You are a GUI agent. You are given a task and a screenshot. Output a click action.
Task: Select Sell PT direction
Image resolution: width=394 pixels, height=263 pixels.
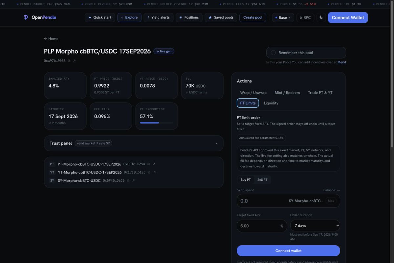262,180
